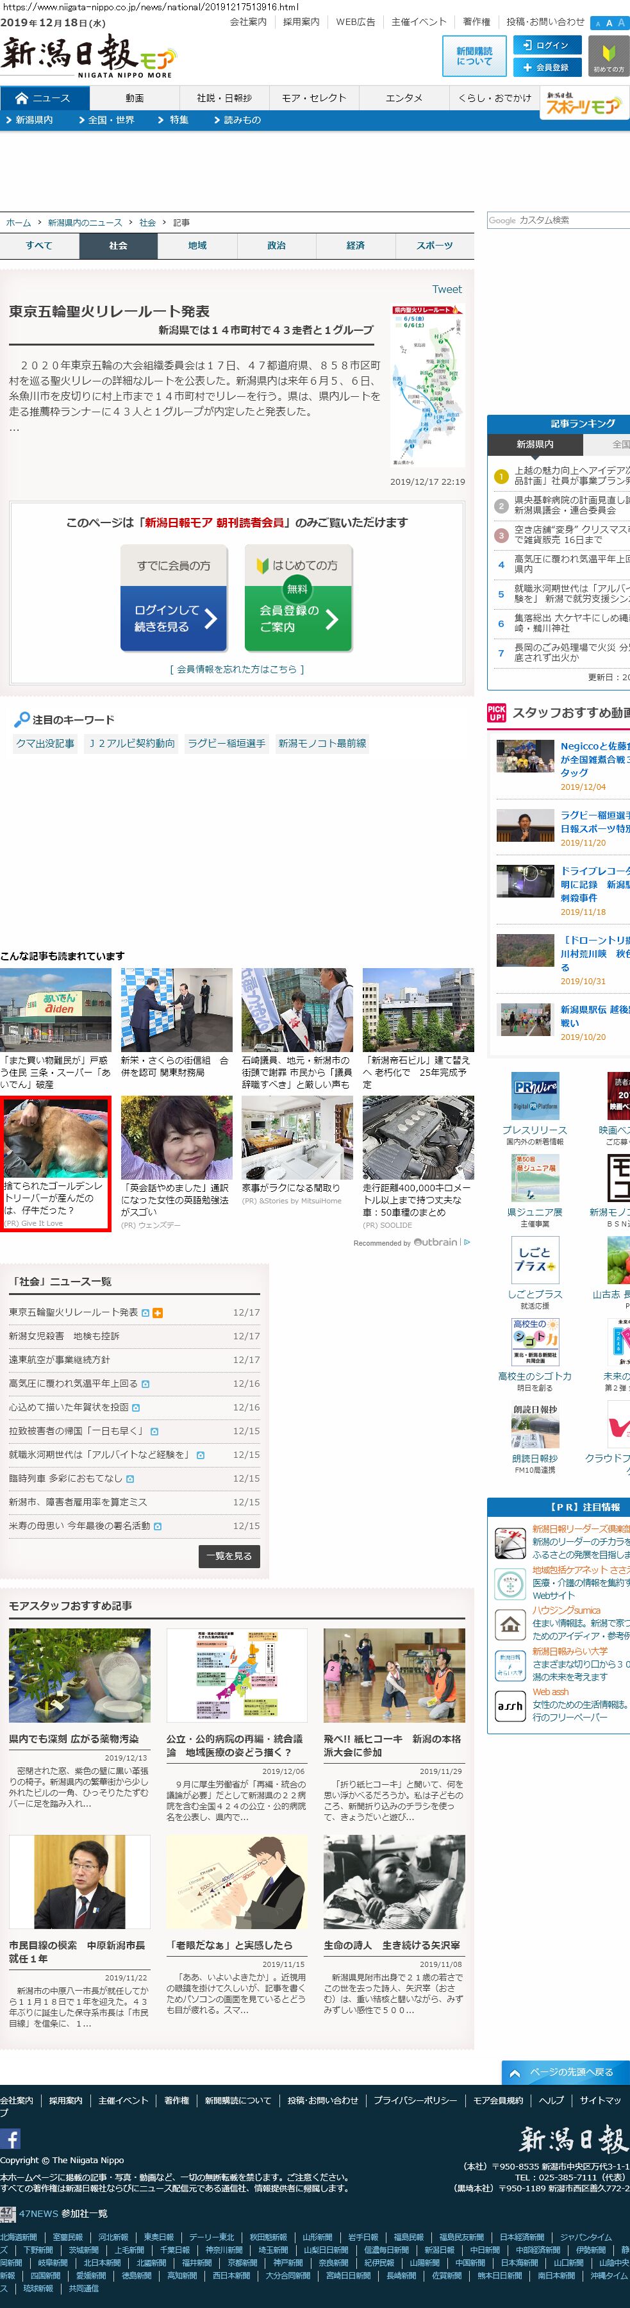Viewport: 630px width, 2308px height.
Task: Click the Niigata Nippo More logo
Action: [x=88, y=56]
